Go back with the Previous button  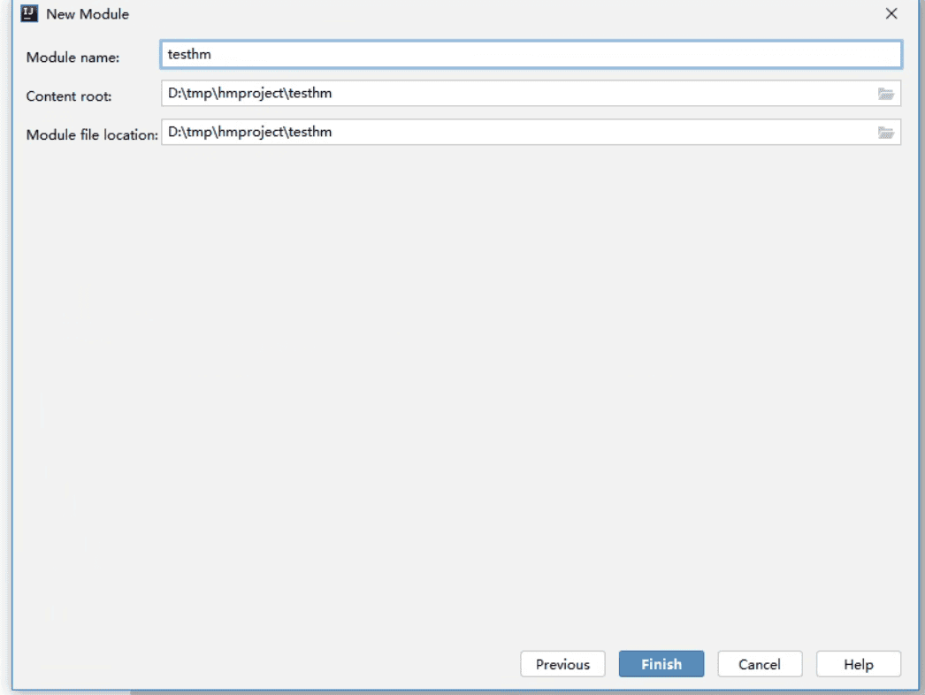pyautogui.click(x=562, y=664)
